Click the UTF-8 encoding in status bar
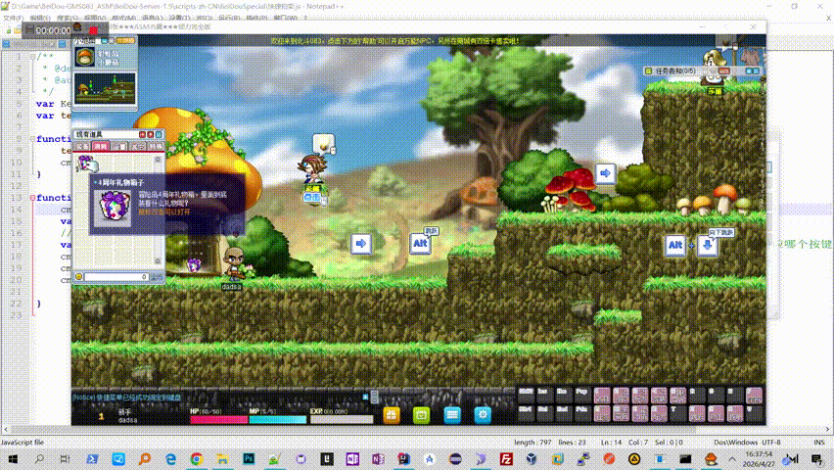Image resolution: width=834 pixels, height=470 pixels. click(x=771, y=443)
